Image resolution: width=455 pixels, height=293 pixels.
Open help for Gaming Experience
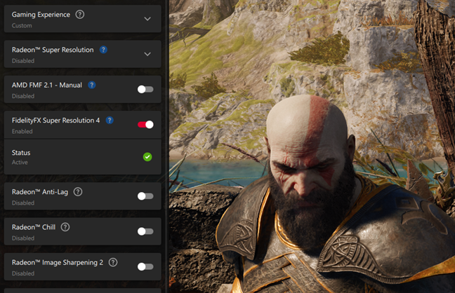click(x=80, y=14)
